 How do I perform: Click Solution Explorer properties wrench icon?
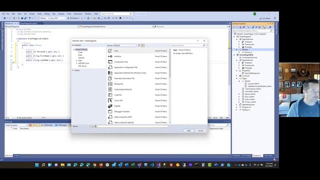[x=270, y=27]
